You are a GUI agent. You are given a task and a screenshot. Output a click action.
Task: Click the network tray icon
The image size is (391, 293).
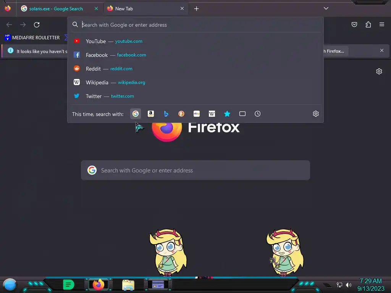point(339,285)
